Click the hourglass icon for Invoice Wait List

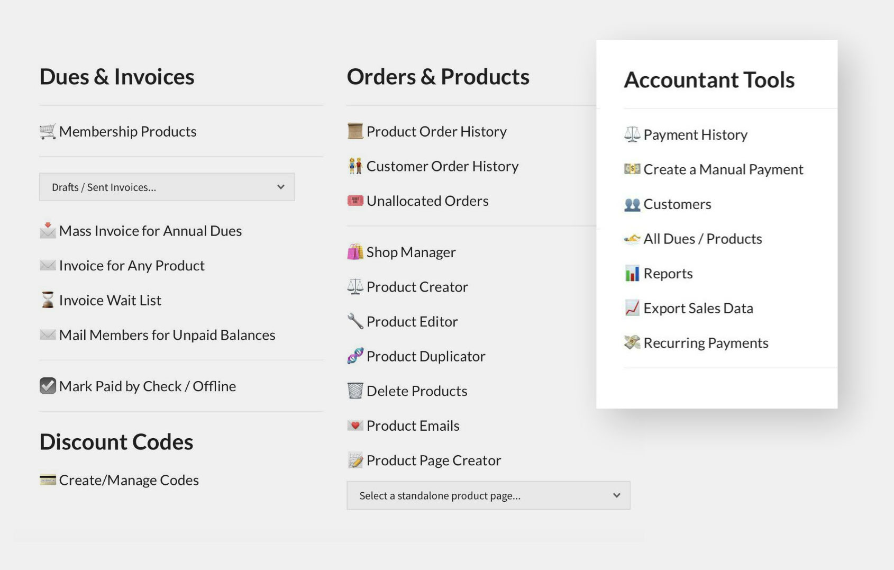(48, 300)
